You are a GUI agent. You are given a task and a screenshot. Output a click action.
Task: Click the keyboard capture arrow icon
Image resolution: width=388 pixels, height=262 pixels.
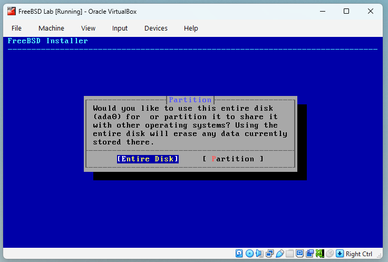(339, 254)
